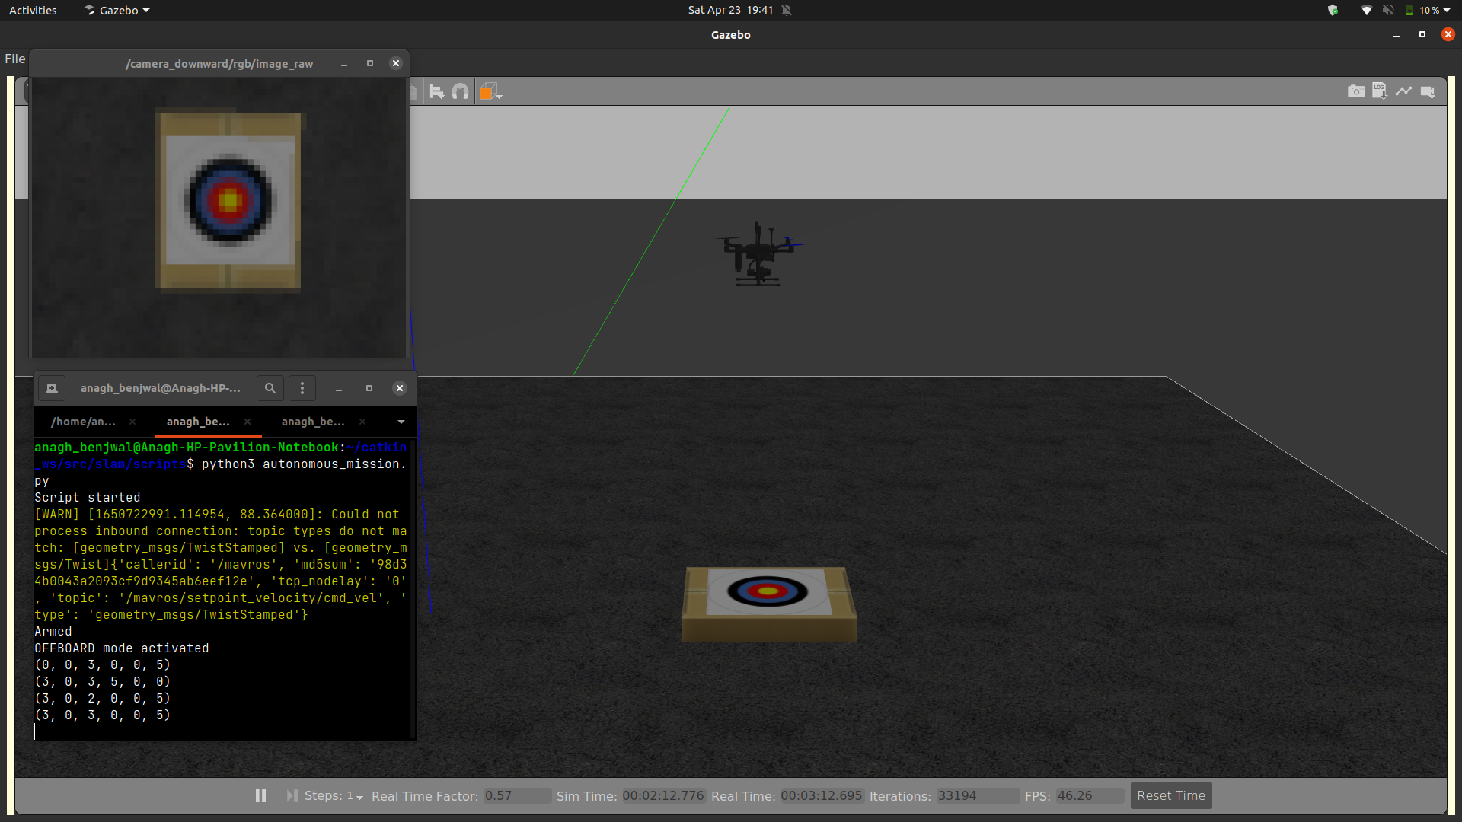Expand the Steps count dropdown
Screen dimensions: 1462x822
pyautogui.click(x=359, y=797)
